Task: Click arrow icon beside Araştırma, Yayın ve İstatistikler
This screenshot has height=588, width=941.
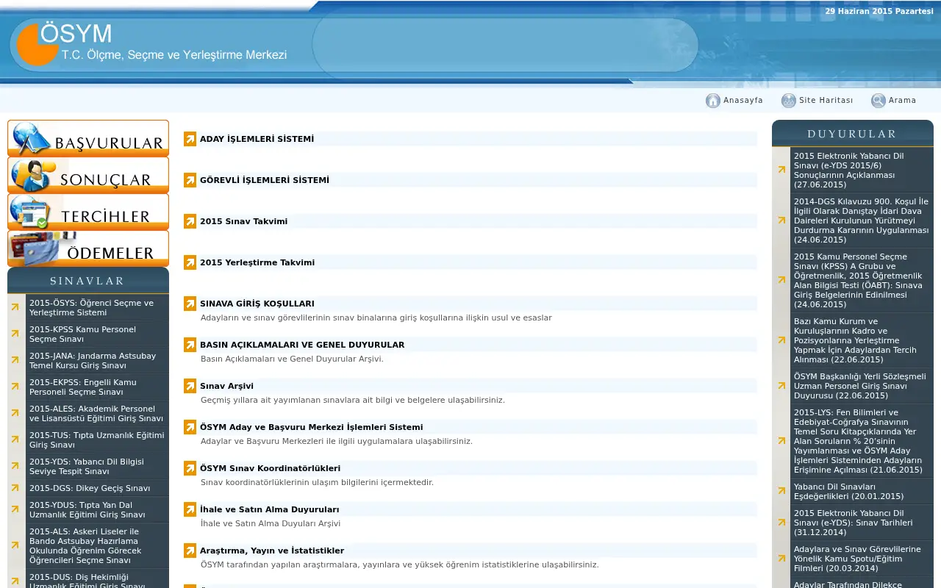Action: pos(190,551)
